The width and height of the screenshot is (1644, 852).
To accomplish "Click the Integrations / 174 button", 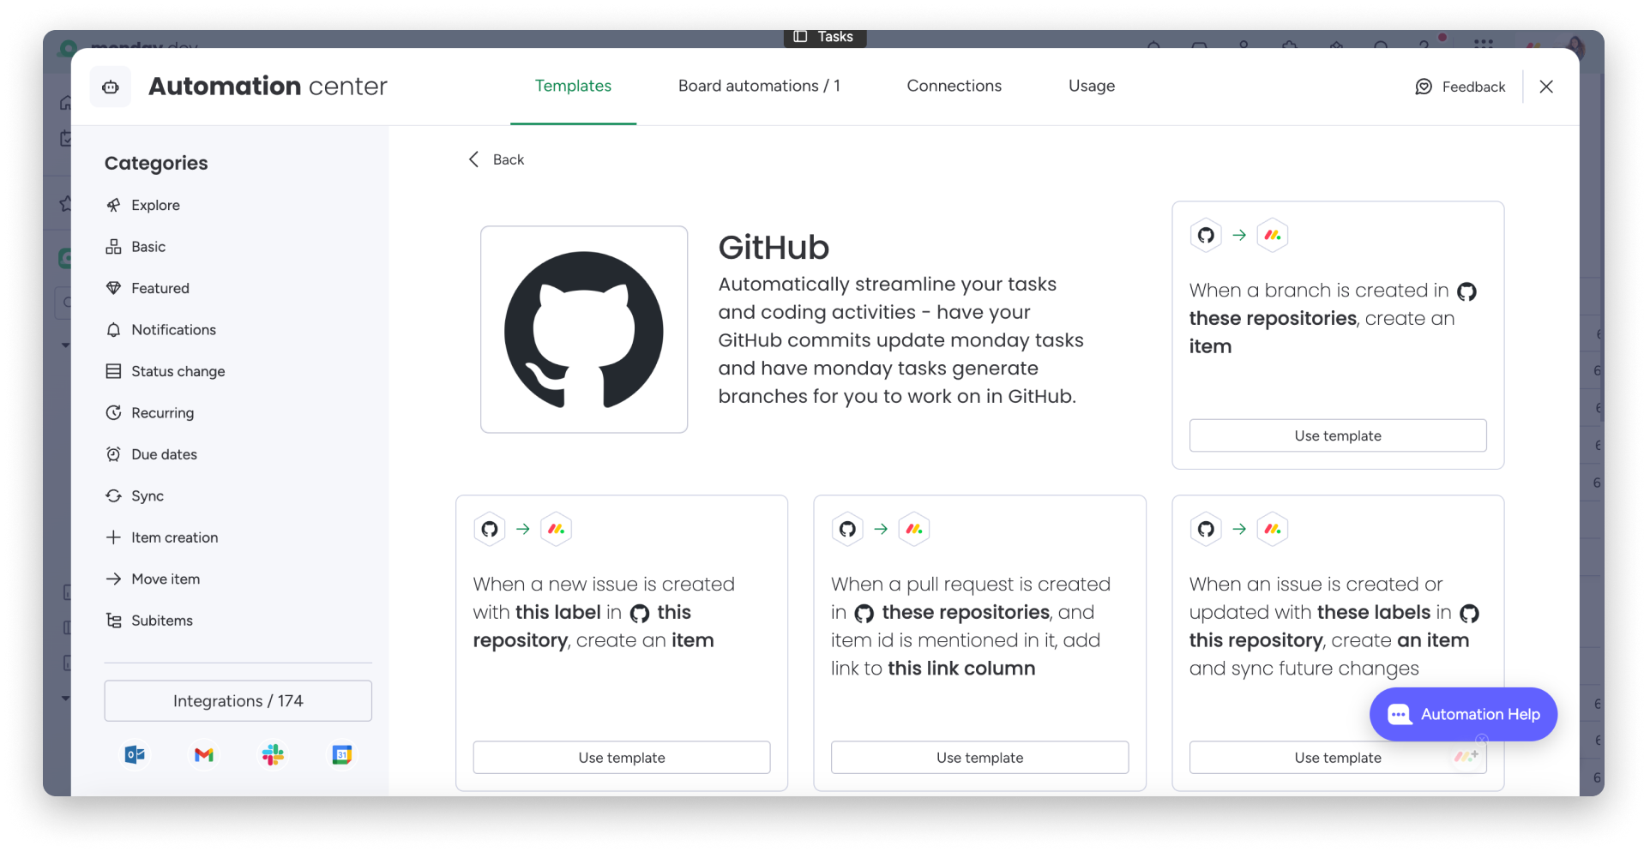I will [238, 701].
